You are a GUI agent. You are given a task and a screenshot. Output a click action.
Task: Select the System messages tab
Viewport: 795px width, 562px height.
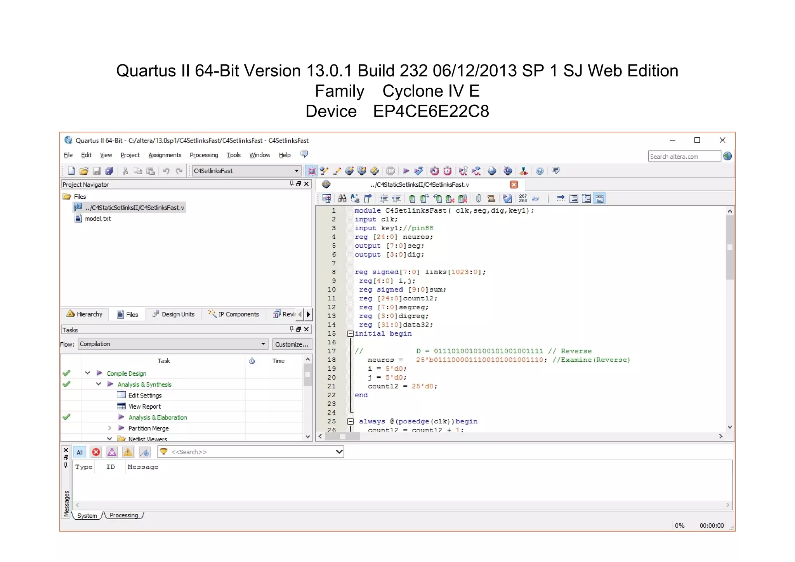tap(87, 515)
